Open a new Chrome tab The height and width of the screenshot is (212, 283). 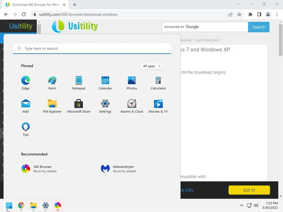click(x=75, y=5)
